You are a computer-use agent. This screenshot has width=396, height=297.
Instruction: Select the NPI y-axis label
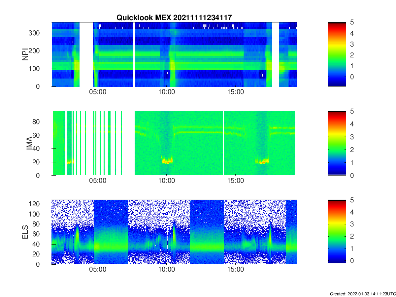click(25, 54)
